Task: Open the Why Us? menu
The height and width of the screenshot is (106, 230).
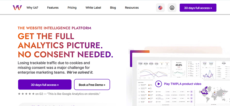Action: (x=32, y=8)
